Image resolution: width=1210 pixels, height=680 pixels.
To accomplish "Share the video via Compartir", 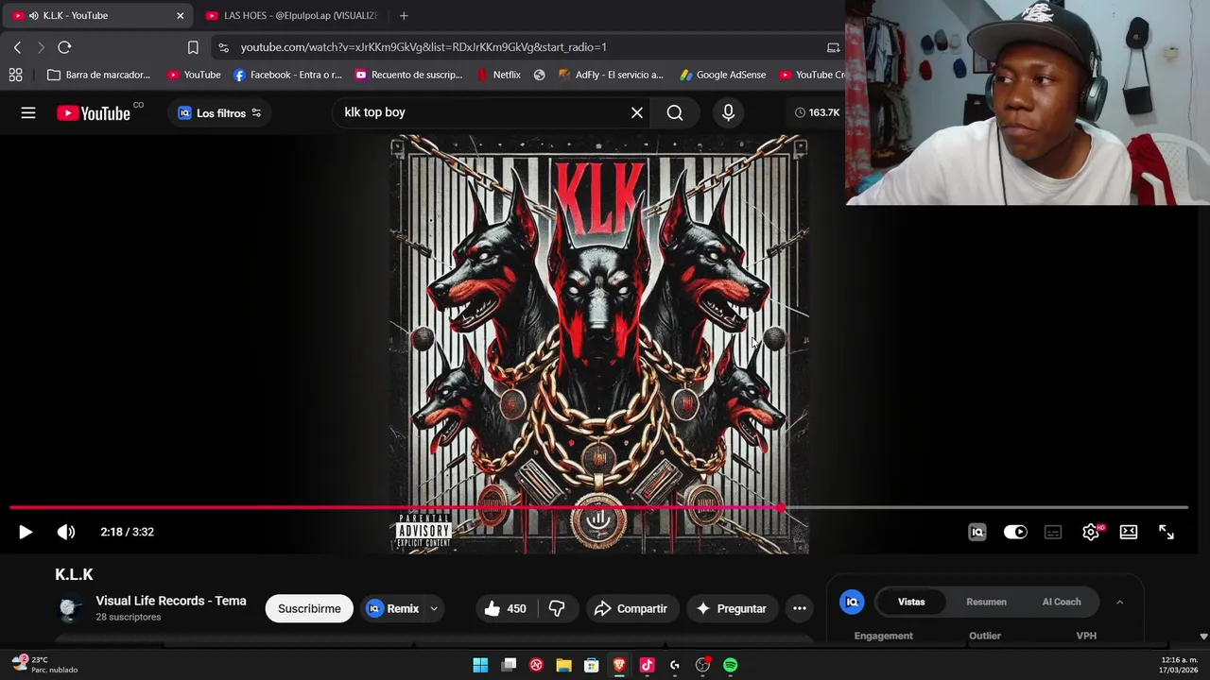I will pyautogui.click(x=631, y=609).
